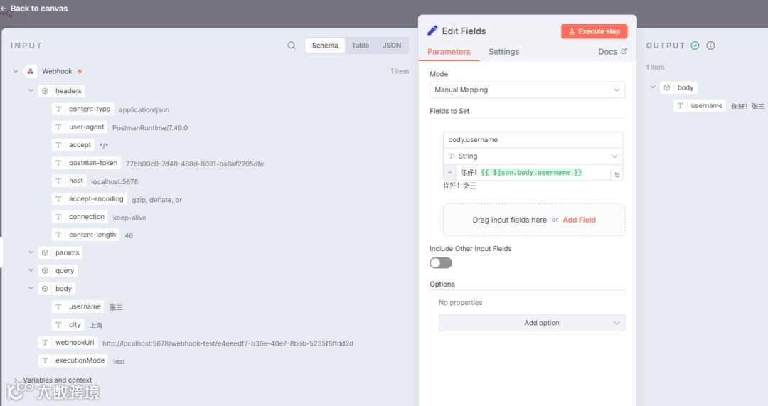Click the cube icon of output body
Screen dimensions: 768x406
666,87
